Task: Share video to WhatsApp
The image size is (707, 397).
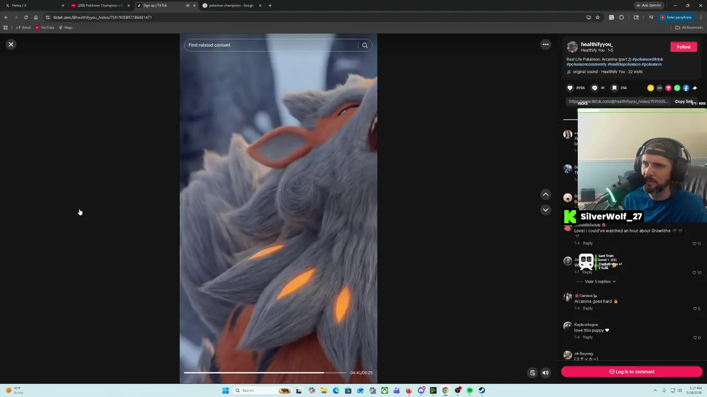Action: point(677,88)
